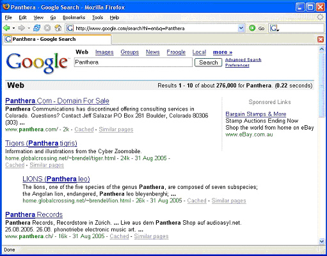Click Cached link for lion.html result
The width and height of the screenshot is (327, 256).
tap(197, 200)
